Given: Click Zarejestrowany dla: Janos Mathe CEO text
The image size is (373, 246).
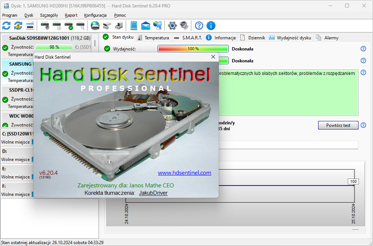Looking at the screenshot, I should tap(126, 185).
